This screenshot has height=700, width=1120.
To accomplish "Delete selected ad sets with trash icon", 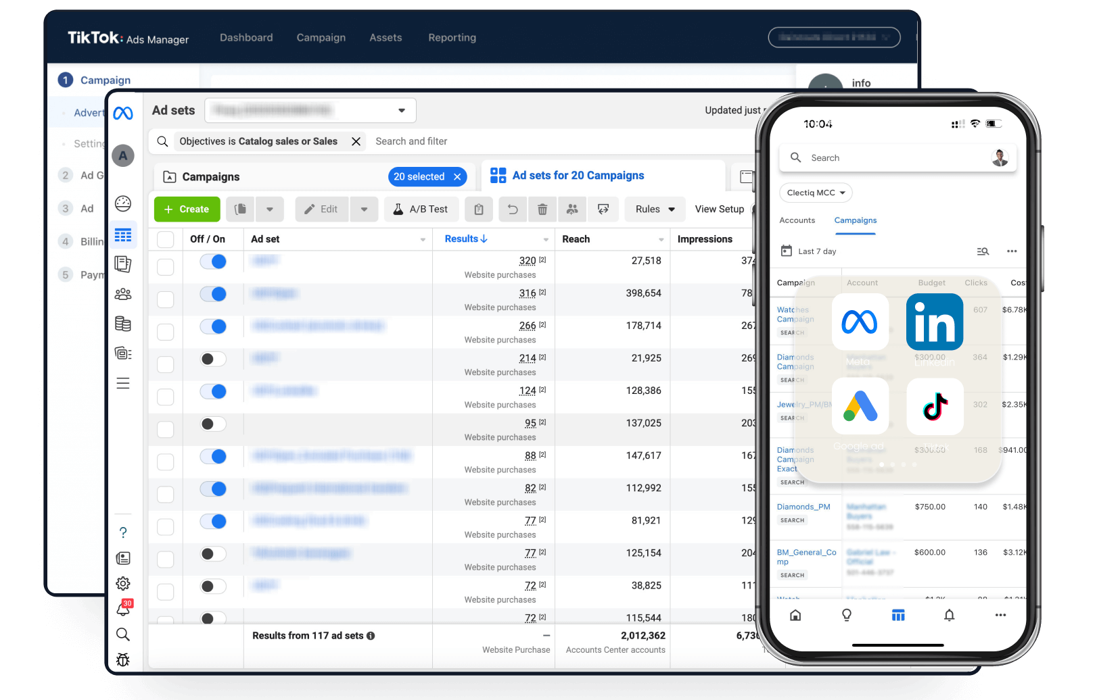I will click(542, 209).
